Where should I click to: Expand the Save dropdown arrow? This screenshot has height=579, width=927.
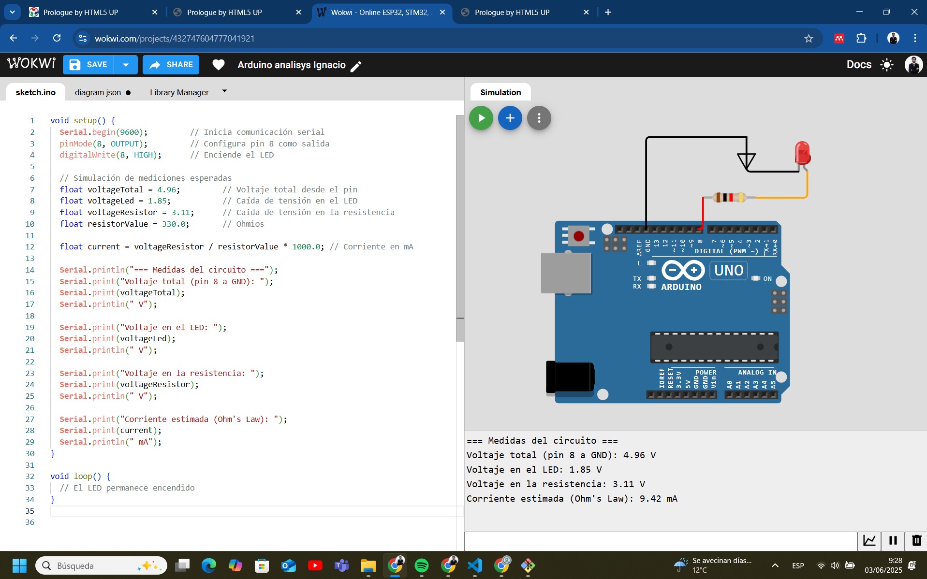(x=126, y=65)
